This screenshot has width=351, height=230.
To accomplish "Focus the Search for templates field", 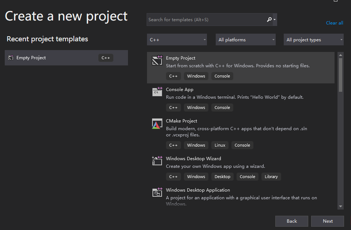I will click(x=205, y=20).
